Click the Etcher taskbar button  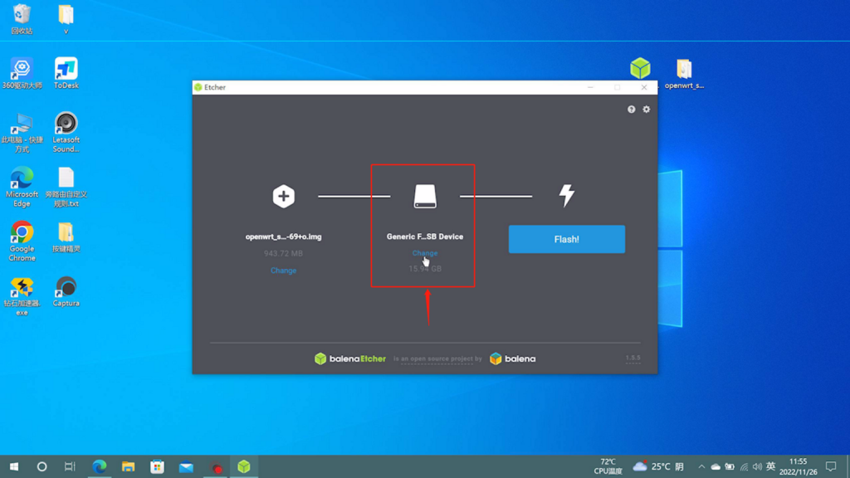point(244,466)
